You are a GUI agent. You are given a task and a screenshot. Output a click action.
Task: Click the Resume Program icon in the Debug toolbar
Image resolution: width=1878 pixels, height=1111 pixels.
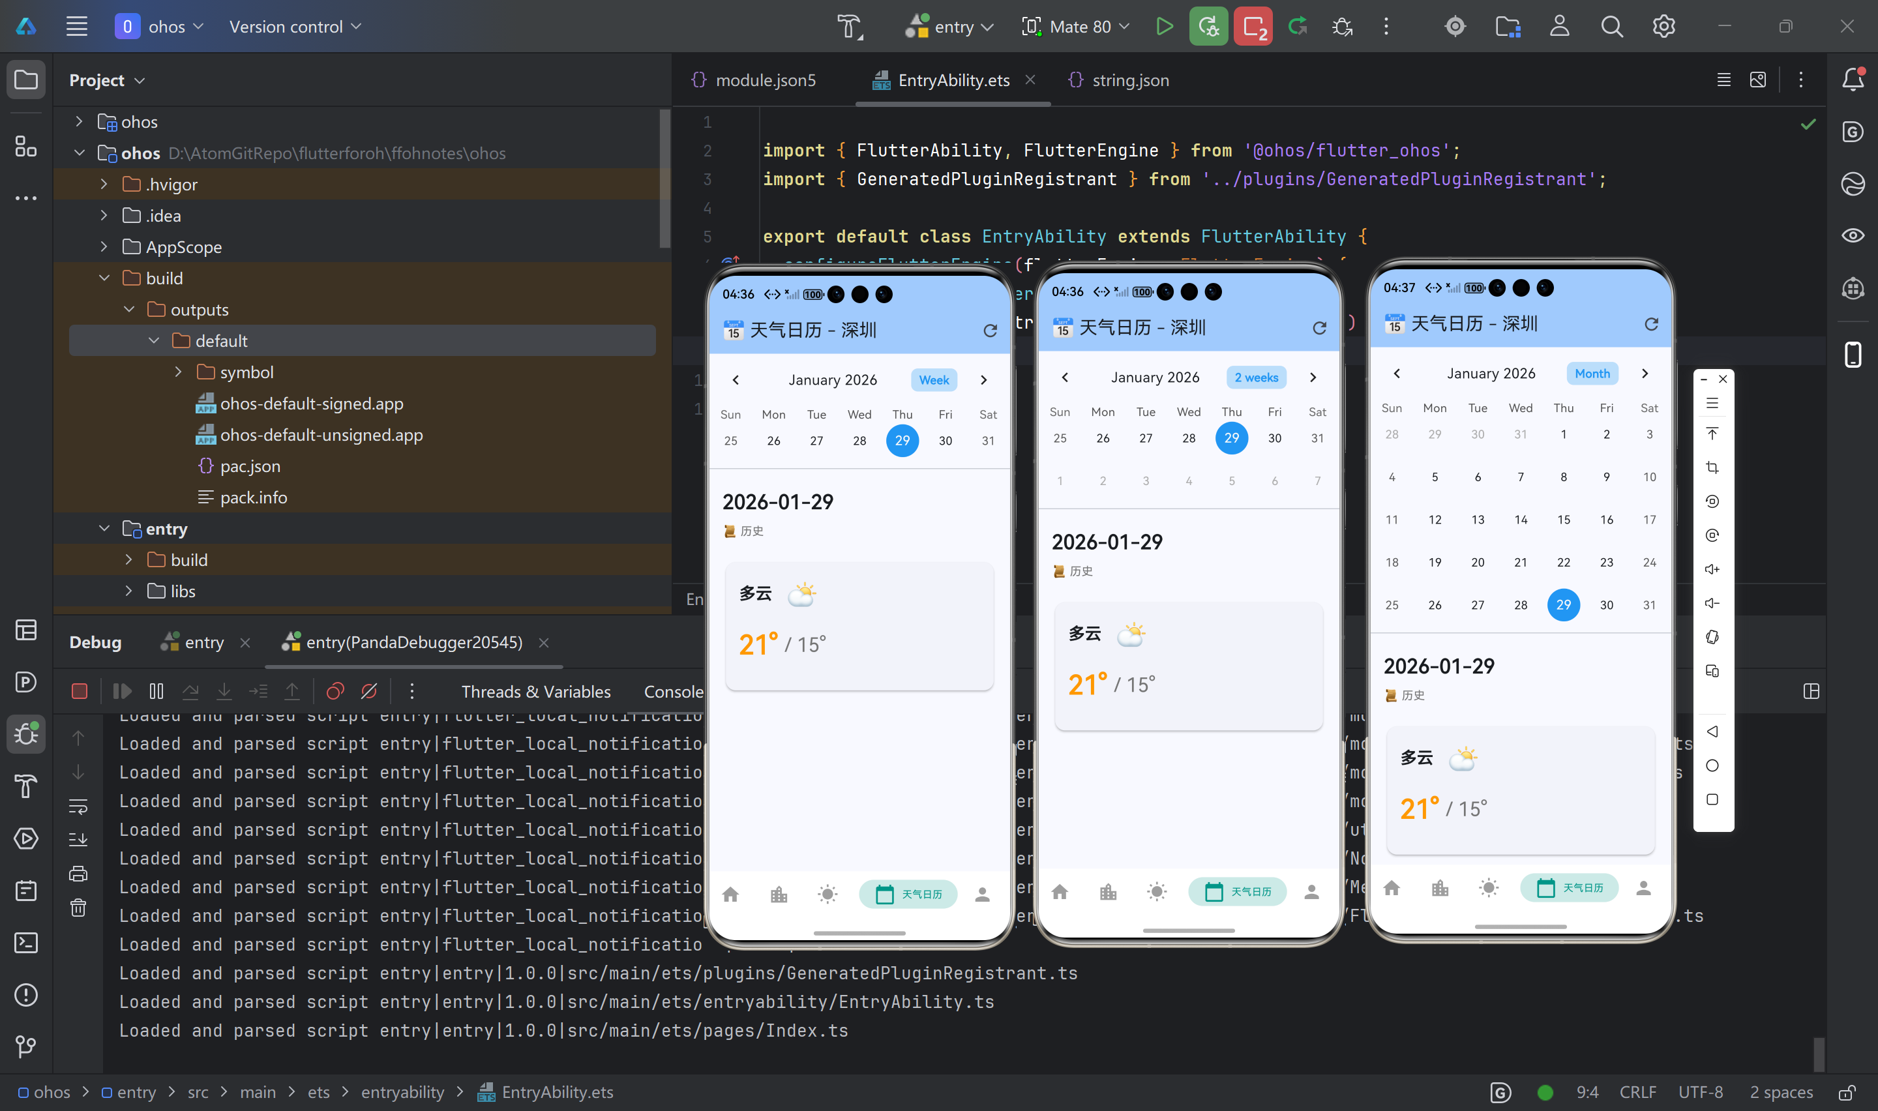(122, 691)
